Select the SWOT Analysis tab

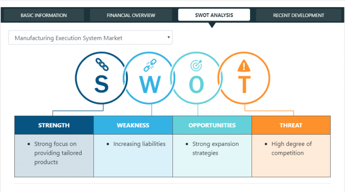coord(214,15)
